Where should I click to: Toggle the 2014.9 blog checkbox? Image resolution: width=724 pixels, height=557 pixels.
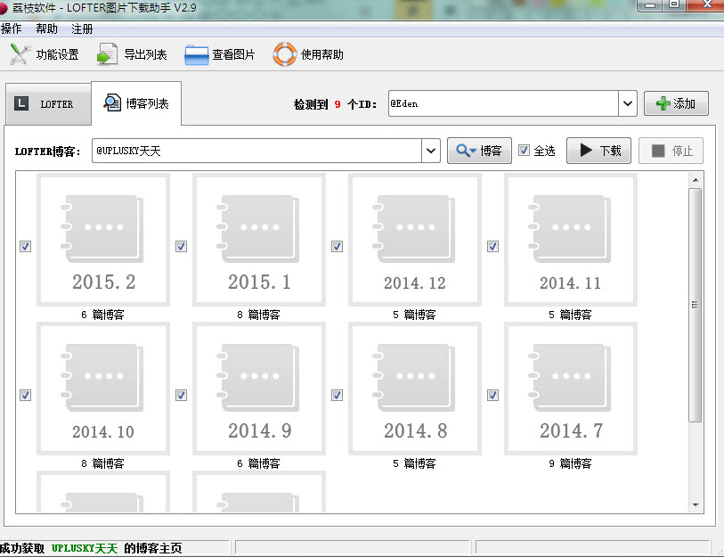point(181,395)
